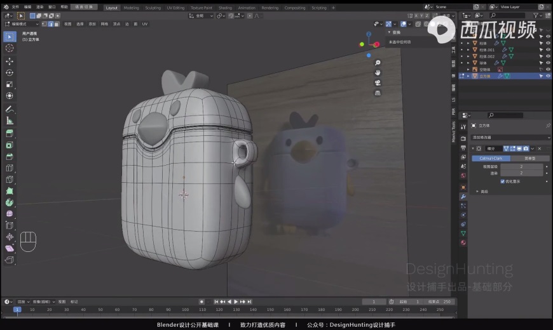Viewport: 553px width, 330px height.
Task: Toggle the camera view icon
Action: click(378, 82)
